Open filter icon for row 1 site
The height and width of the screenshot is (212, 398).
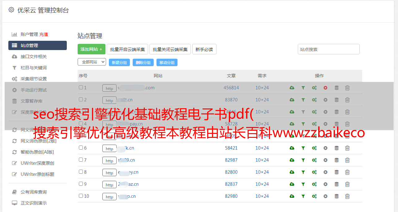(x=303, y=88)
